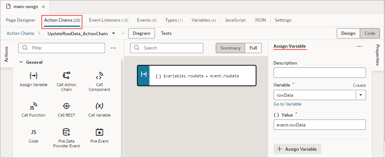Click into the Search code field

click(x=166, y=48)
